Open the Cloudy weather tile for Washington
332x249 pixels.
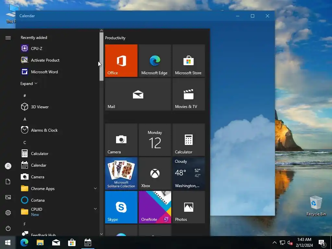coord(189,173)
